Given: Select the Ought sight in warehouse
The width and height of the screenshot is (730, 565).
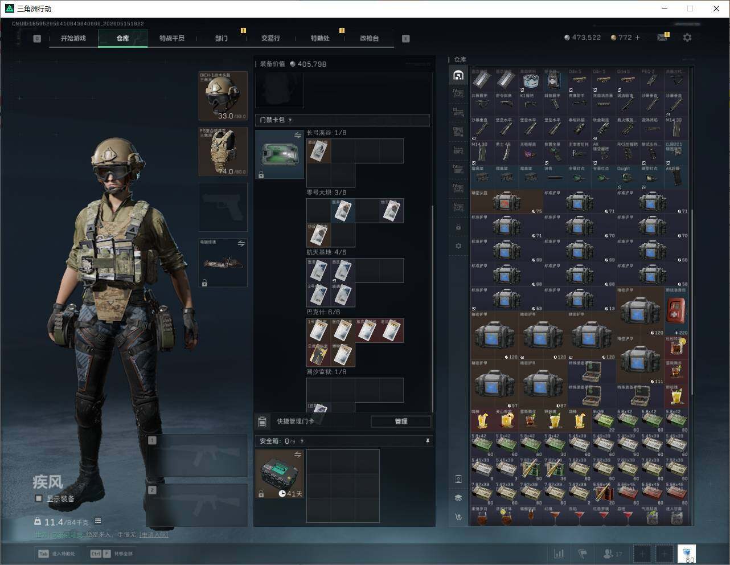Looking at the screenshot, I should [x=628, y=177].
